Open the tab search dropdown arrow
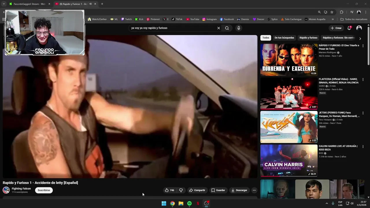 point(4,4)
